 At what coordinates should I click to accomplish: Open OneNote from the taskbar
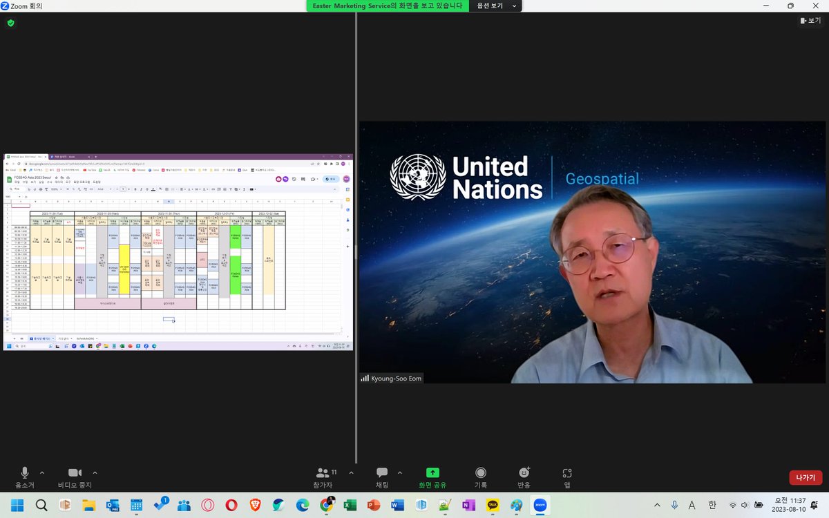click(x=468, y=506)
